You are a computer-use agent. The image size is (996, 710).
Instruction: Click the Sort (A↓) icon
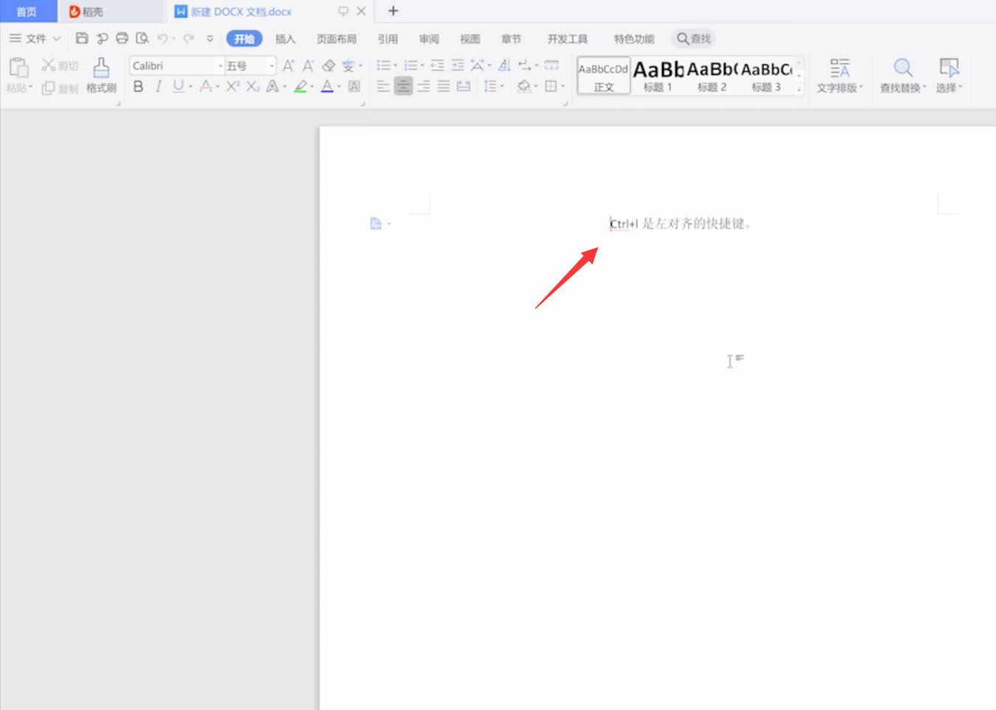pyautogui.click(x=505, y=66)
